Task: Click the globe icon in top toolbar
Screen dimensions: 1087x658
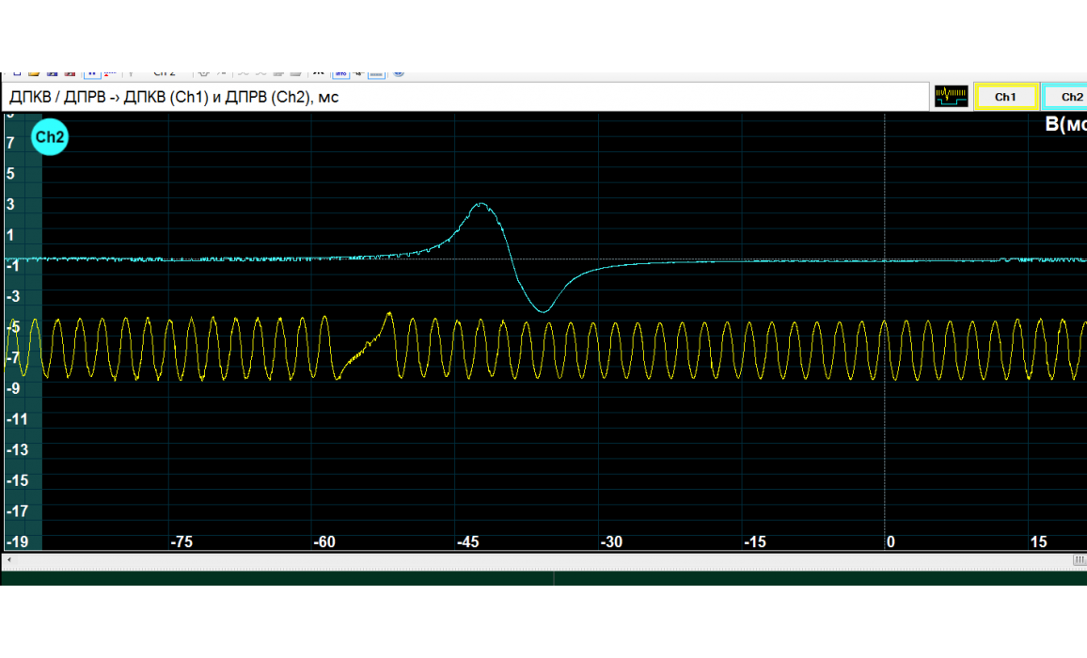Action: pyautogui.click(x=399, y=73)
